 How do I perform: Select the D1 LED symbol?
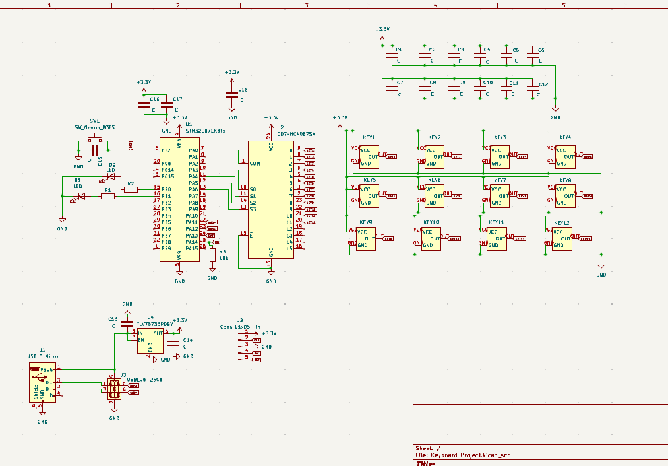[x=82, y=196]
